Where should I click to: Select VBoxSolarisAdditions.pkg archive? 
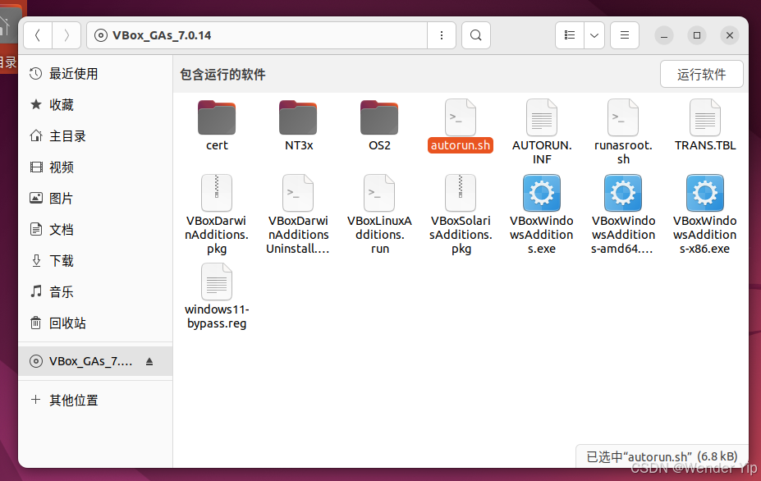(x=460, y=214)
